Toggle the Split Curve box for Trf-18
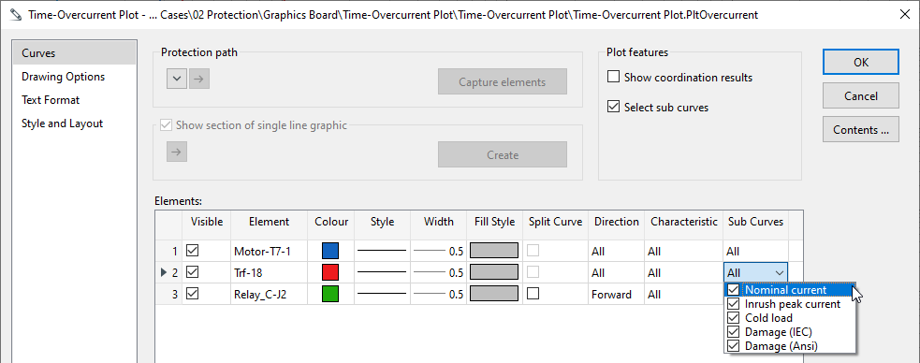 tap(533, 272)
